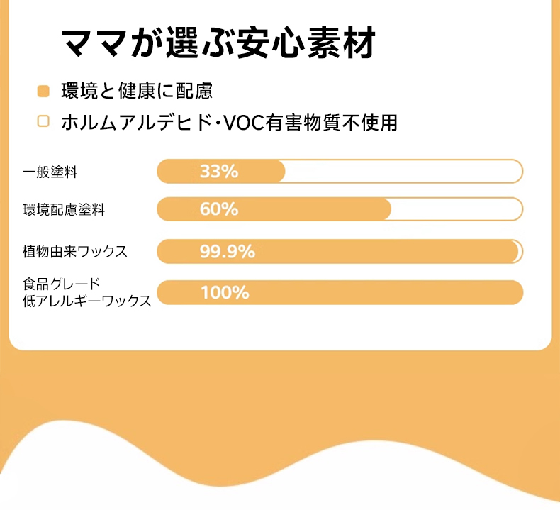Click the headline ママが選ぶ安心素材
The image size is (560, 510).
click(x=218, y=43)
